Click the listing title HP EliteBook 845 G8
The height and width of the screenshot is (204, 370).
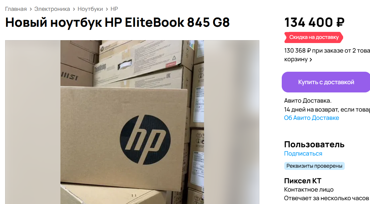117,22
